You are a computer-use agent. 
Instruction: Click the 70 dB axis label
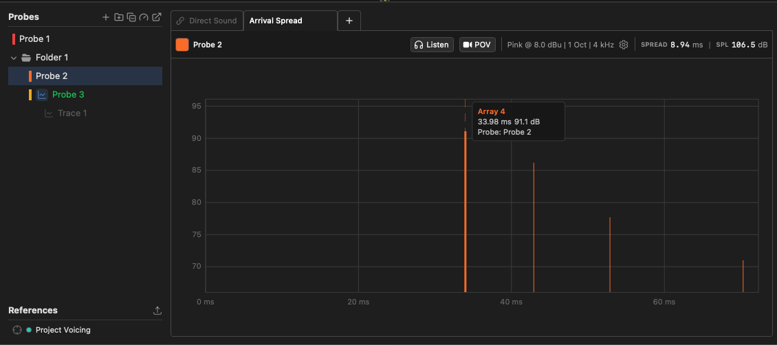pyautogui.click(x=197, y=266)
